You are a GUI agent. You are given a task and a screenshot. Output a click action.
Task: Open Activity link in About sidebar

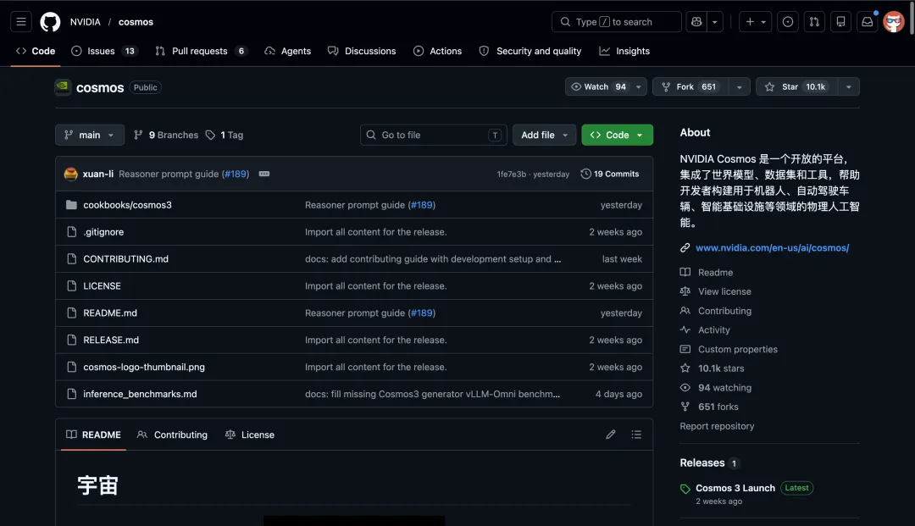click(705, 330)
